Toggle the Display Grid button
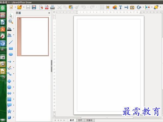Image resolution: width=163 pixels, height=122 pixels. pos(102,7)
